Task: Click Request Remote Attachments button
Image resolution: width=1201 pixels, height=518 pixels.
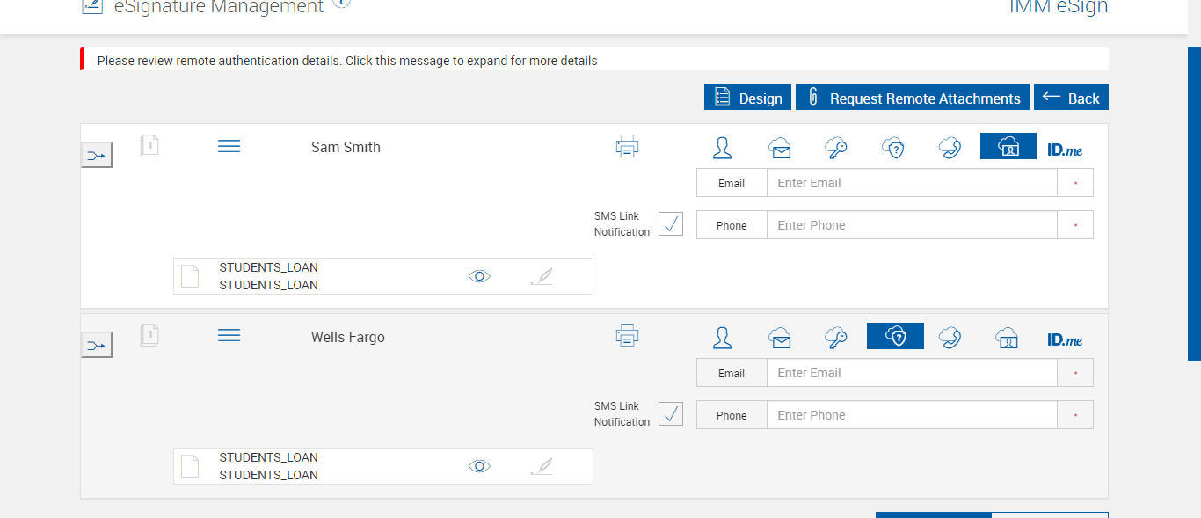Action: point(913,98)
